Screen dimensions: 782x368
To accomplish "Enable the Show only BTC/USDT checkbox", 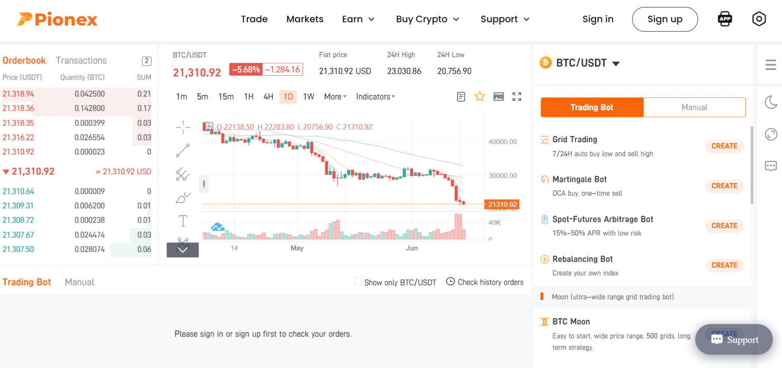I will pyautogui.click(x=358, y=281).
